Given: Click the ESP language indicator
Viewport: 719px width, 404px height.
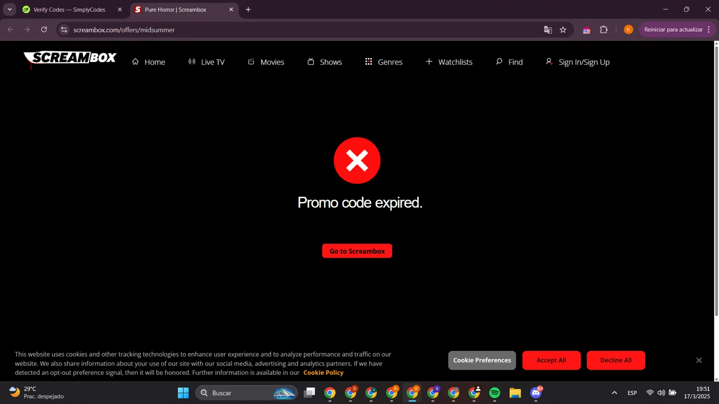Looking at the screenshot, I should coord(632,393).
